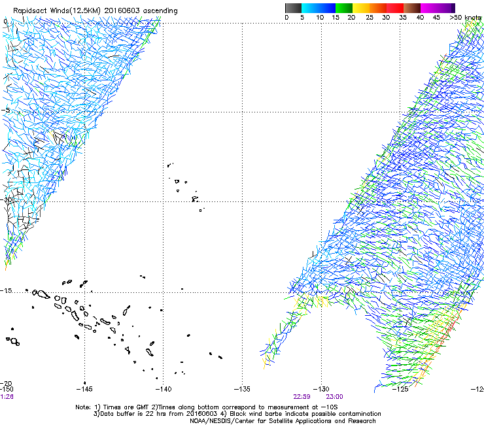Click the -145 longitude axis label
This screenshot has height=425, width=484.
pyautogui.click(x=84, y=389)
